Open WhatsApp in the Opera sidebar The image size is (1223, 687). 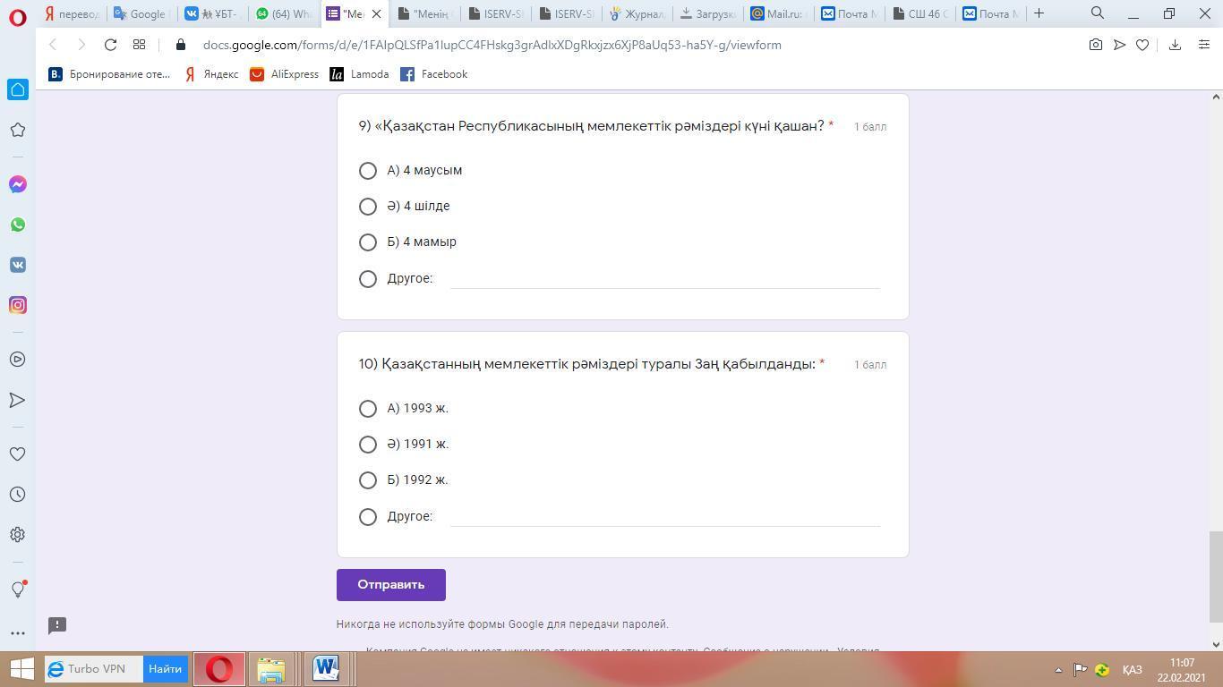17,225
